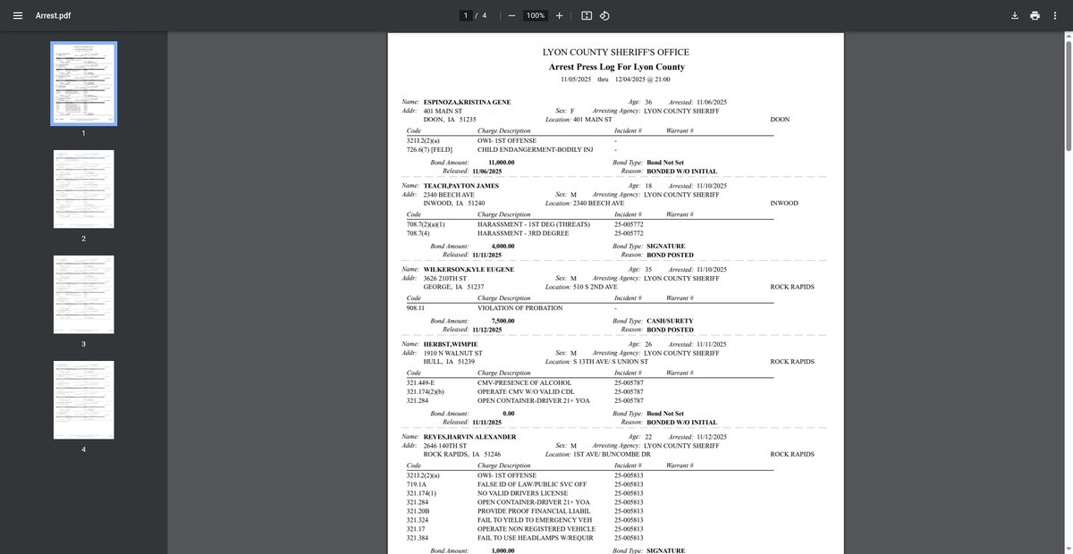Click the 100% zoom level field
1073x554 pixels.
(x=536, y=16)
